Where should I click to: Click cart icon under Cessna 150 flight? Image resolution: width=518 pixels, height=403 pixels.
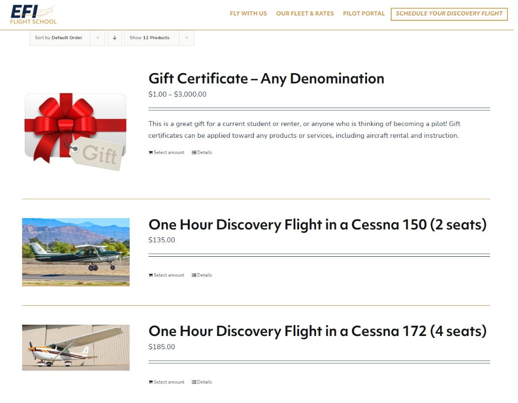click(150, 275)
